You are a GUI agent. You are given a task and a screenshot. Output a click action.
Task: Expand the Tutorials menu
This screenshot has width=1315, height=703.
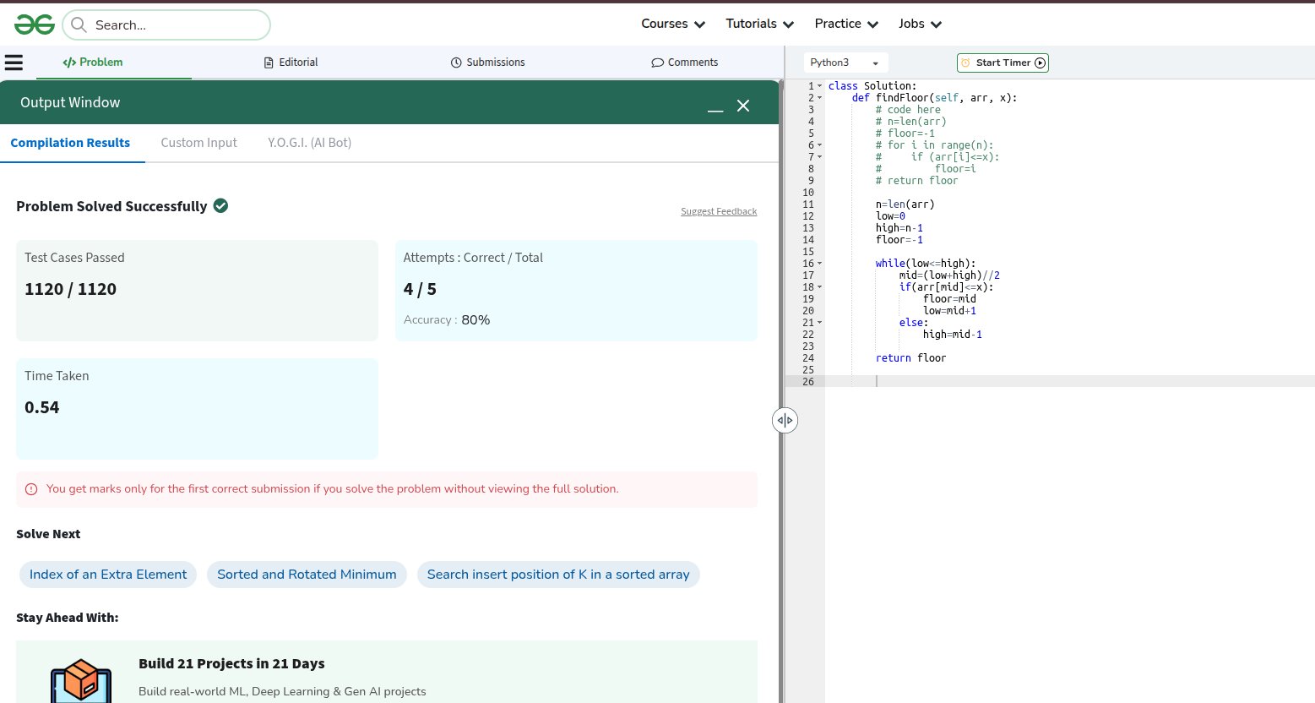pos(759,24)
